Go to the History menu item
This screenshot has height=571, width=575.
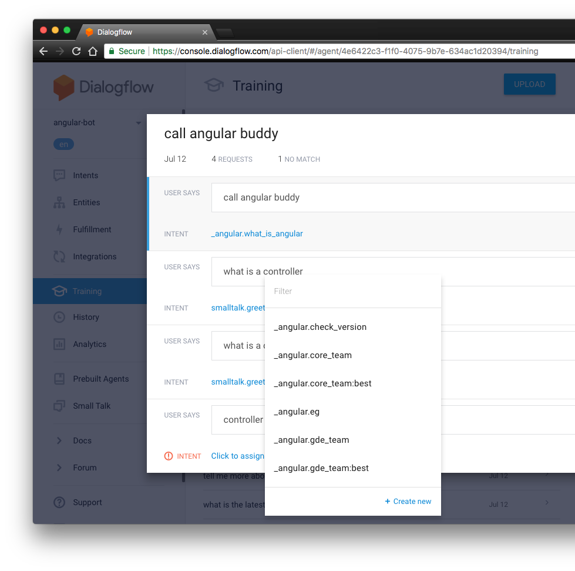coord(86,318)
